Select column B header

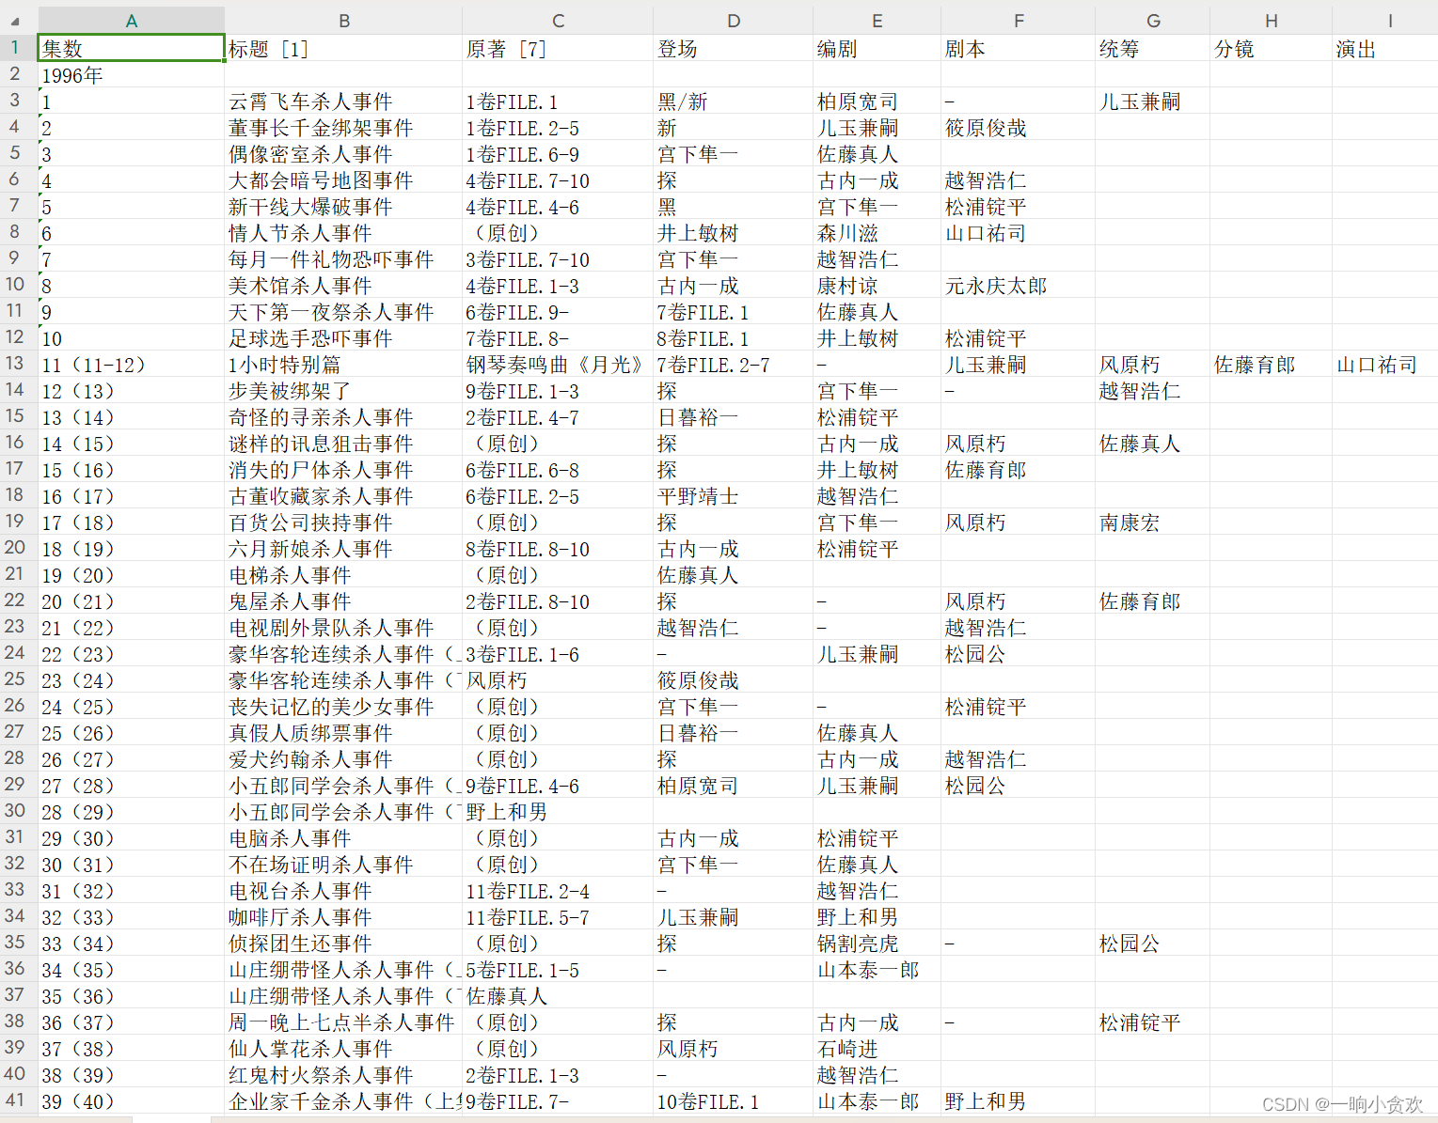pyautogui.click(x=344, y=20)
